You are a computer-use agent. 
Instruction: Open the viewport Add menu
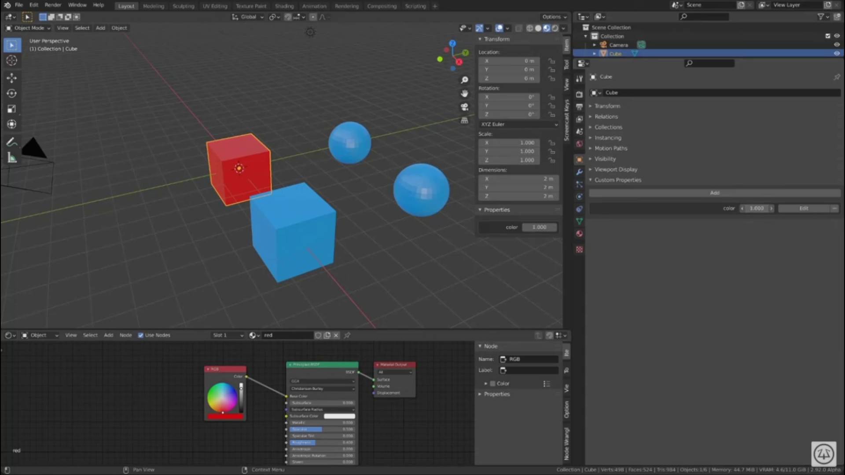[x=100, y=28]
